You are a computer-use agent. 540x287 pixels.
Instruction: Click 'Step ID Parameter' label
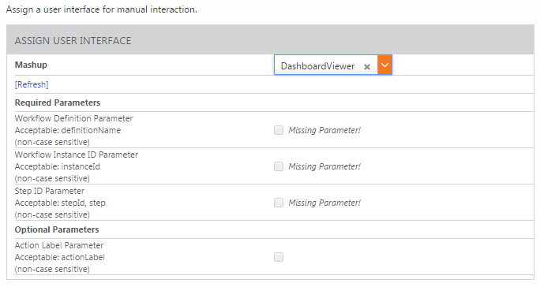49,191
